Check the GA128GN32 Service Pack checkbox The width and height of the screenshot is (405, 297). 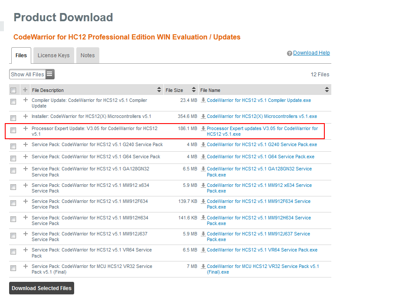(x=13, y=170)
